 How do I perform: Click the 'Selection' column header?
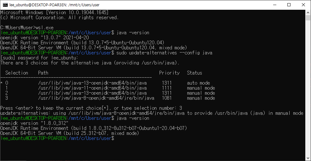(x=17, y=73)
